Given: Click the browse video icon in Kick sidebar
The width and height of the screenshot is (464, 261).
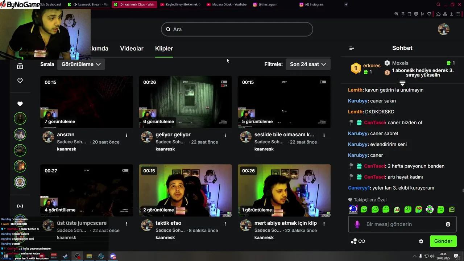Looking at the screenshot, I should click(x=20, y=66).
